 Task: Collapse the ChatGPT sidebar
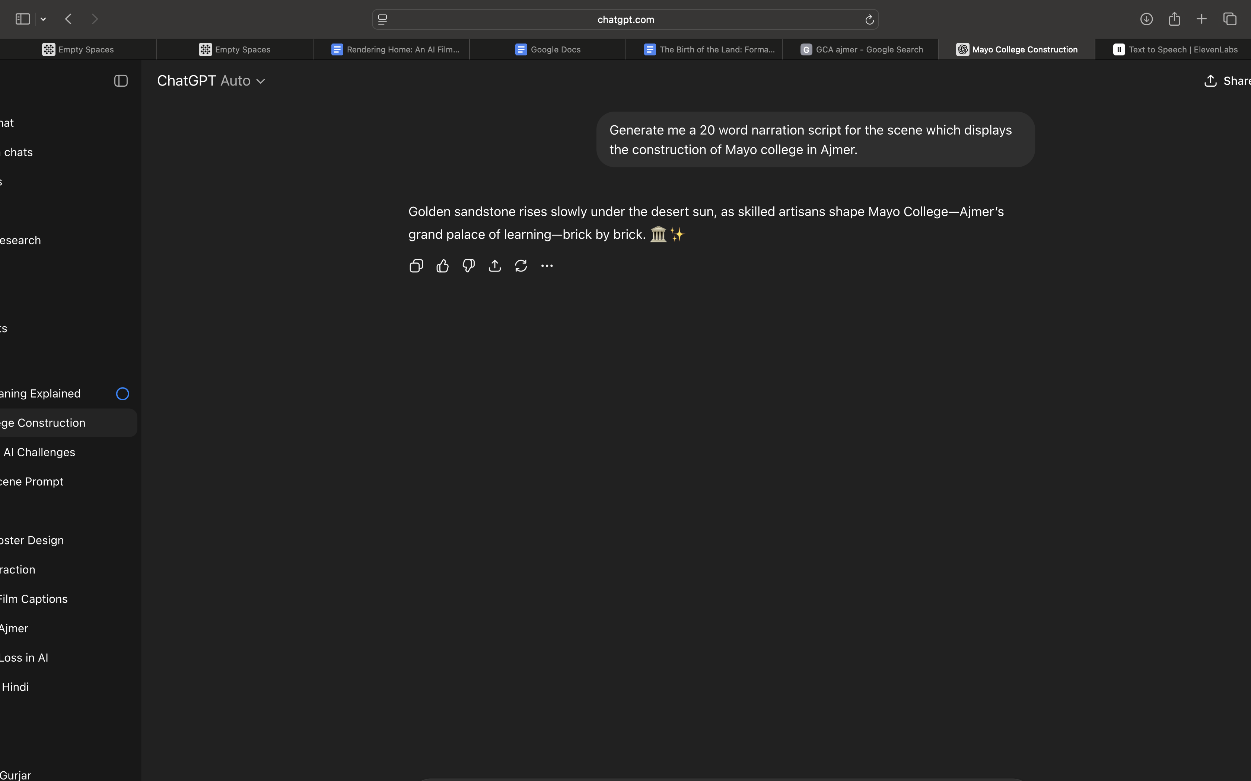pos(121,81)
